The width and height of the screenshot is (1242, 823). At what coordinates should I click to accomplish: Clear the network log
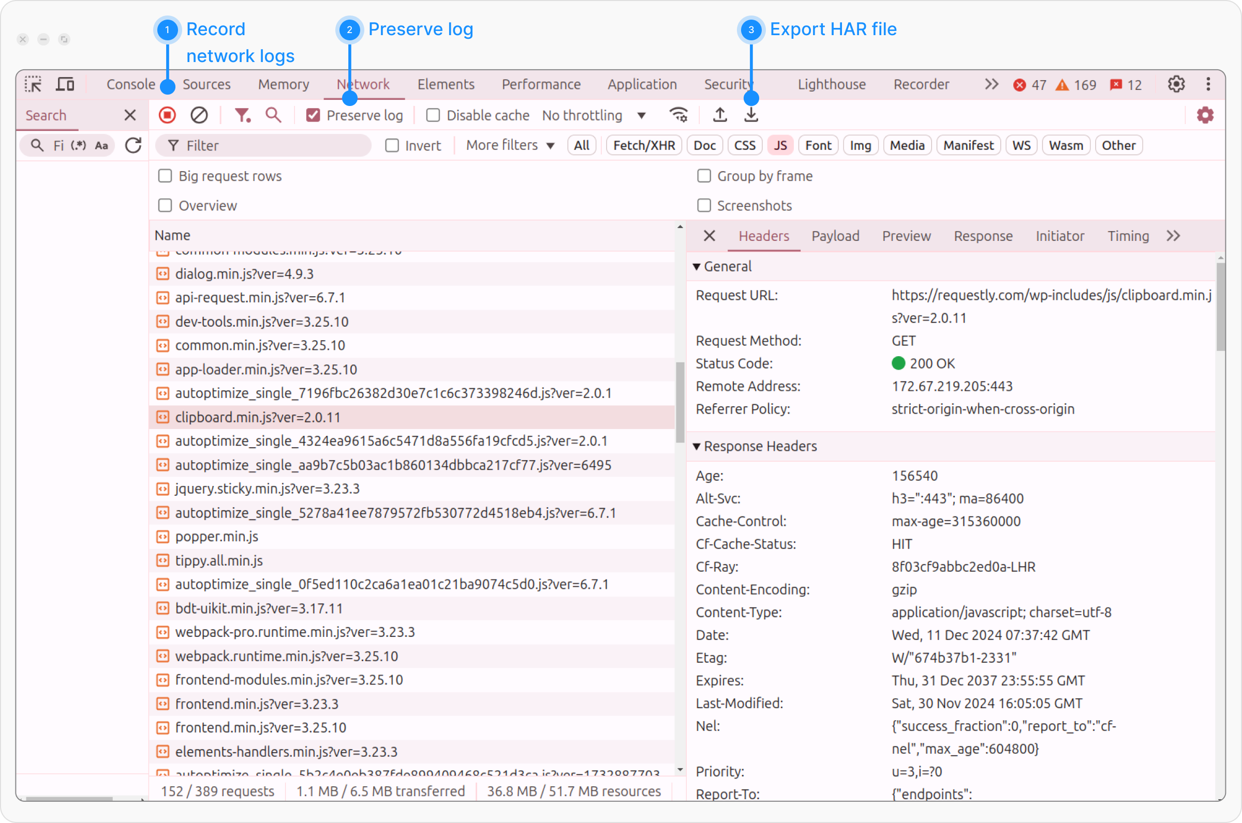(199, 114)
